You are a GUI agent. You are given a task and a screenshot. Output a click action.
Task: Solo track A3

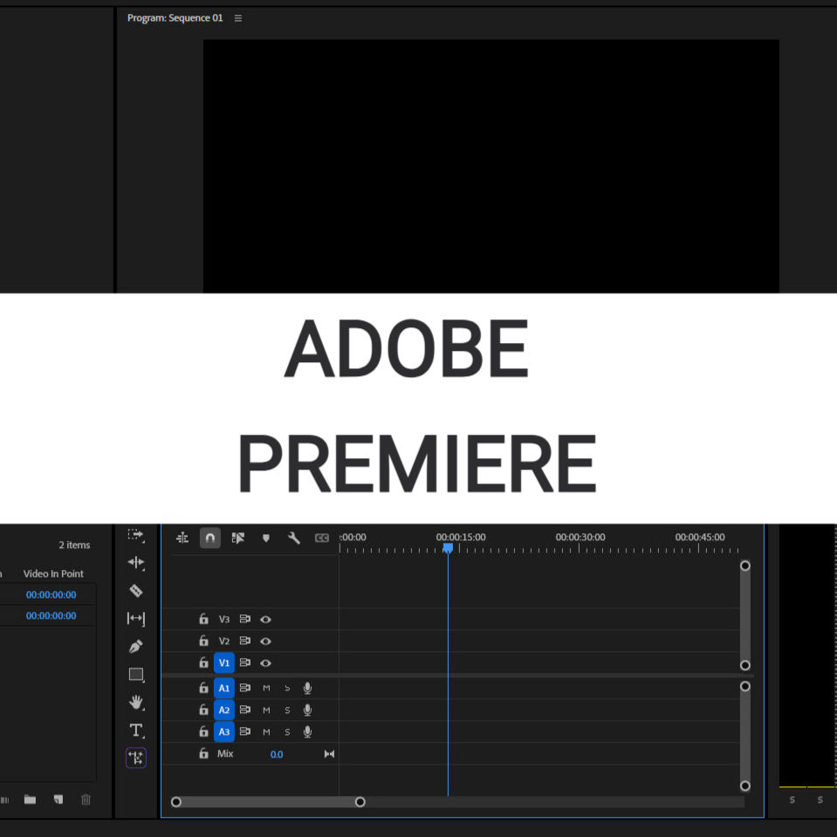click(x=287, y=732)
